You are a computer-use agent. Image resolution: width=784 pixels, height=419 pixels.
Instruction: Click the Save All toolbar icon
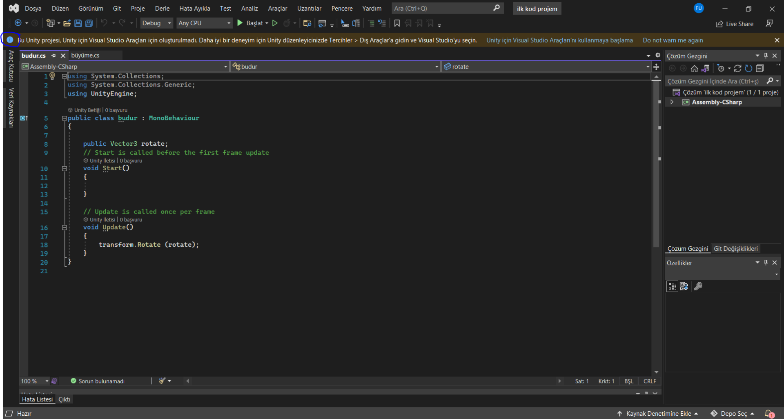point(89,23)
